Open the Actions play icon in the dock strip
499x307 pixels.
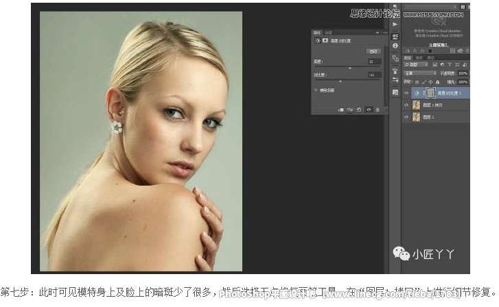point(395,25)
